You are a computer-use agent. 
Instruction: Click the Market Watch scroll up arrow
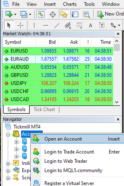pyautogui.click(x=117, y=41)
